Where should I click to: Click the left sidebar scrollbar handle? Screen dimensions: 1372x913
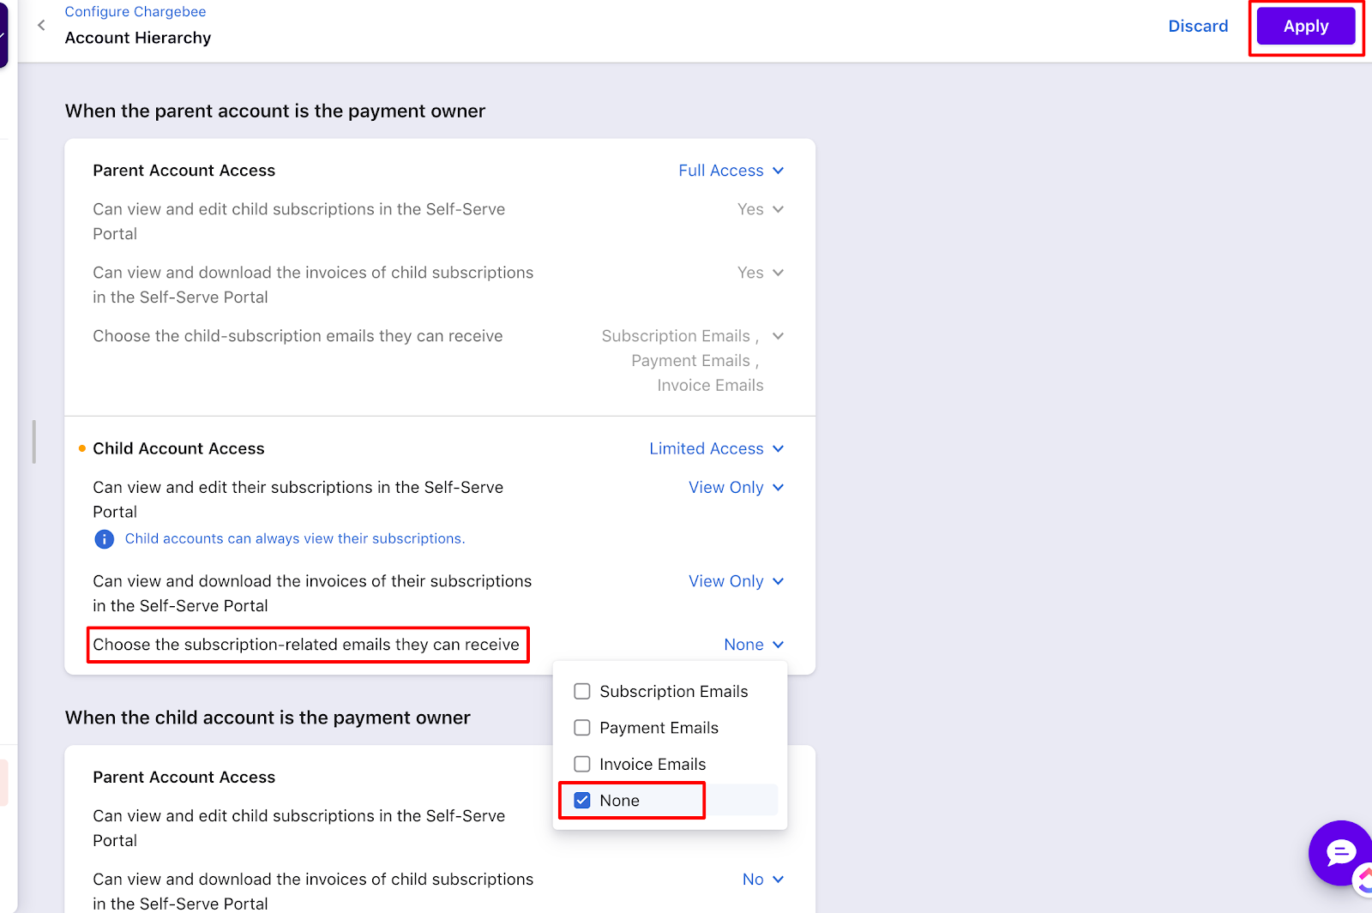[x=34, y=441]
